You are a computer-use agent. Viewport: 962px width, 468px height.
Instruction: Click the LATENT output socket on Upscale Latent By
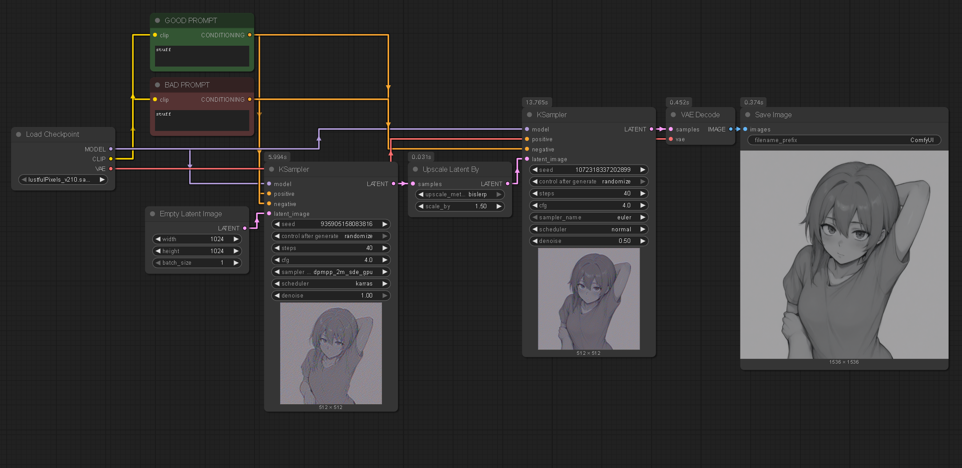pyautogui.click(x=508, y=184)
